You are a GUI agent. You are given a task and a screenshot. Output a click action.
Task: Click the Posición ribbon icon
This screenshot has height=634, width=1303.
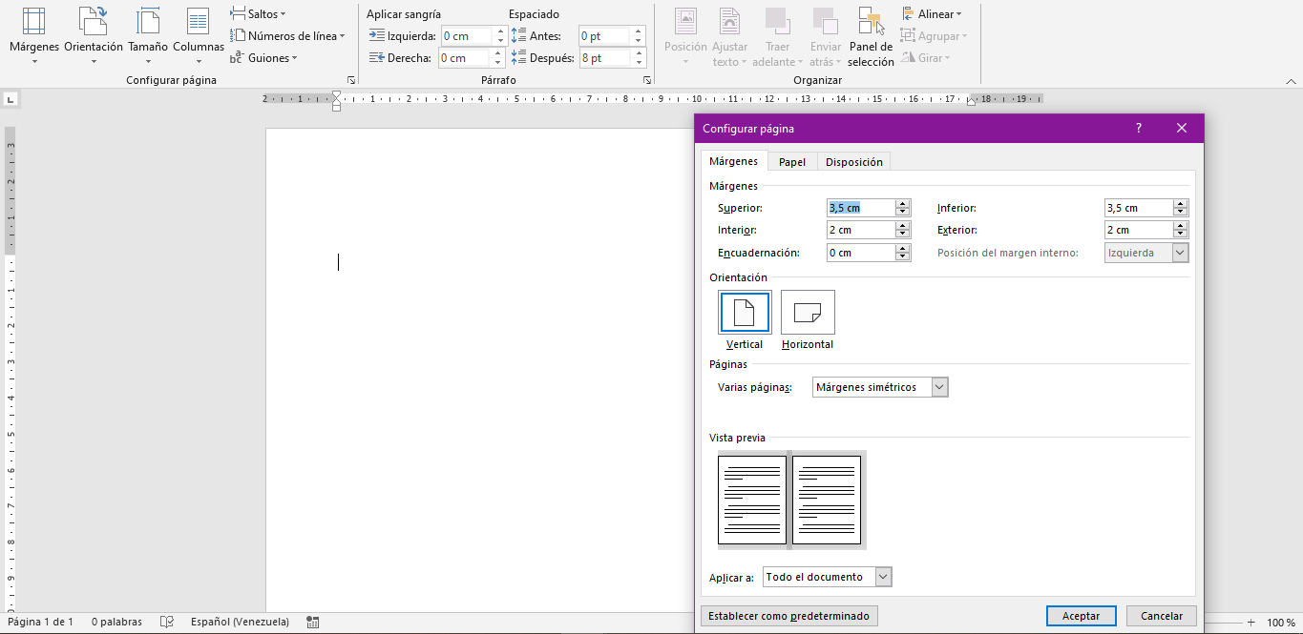pos(685,36)
